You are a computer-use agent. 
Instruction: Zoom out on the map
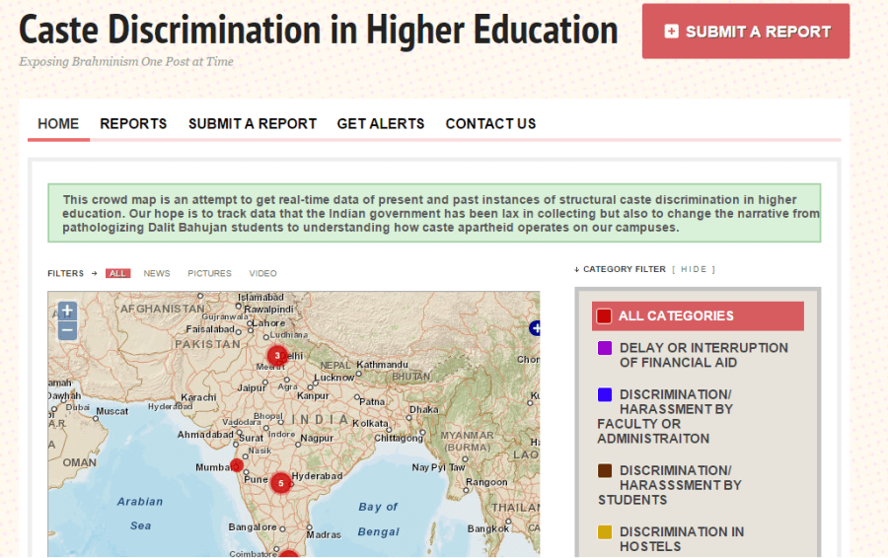click(x=67, y=331)
